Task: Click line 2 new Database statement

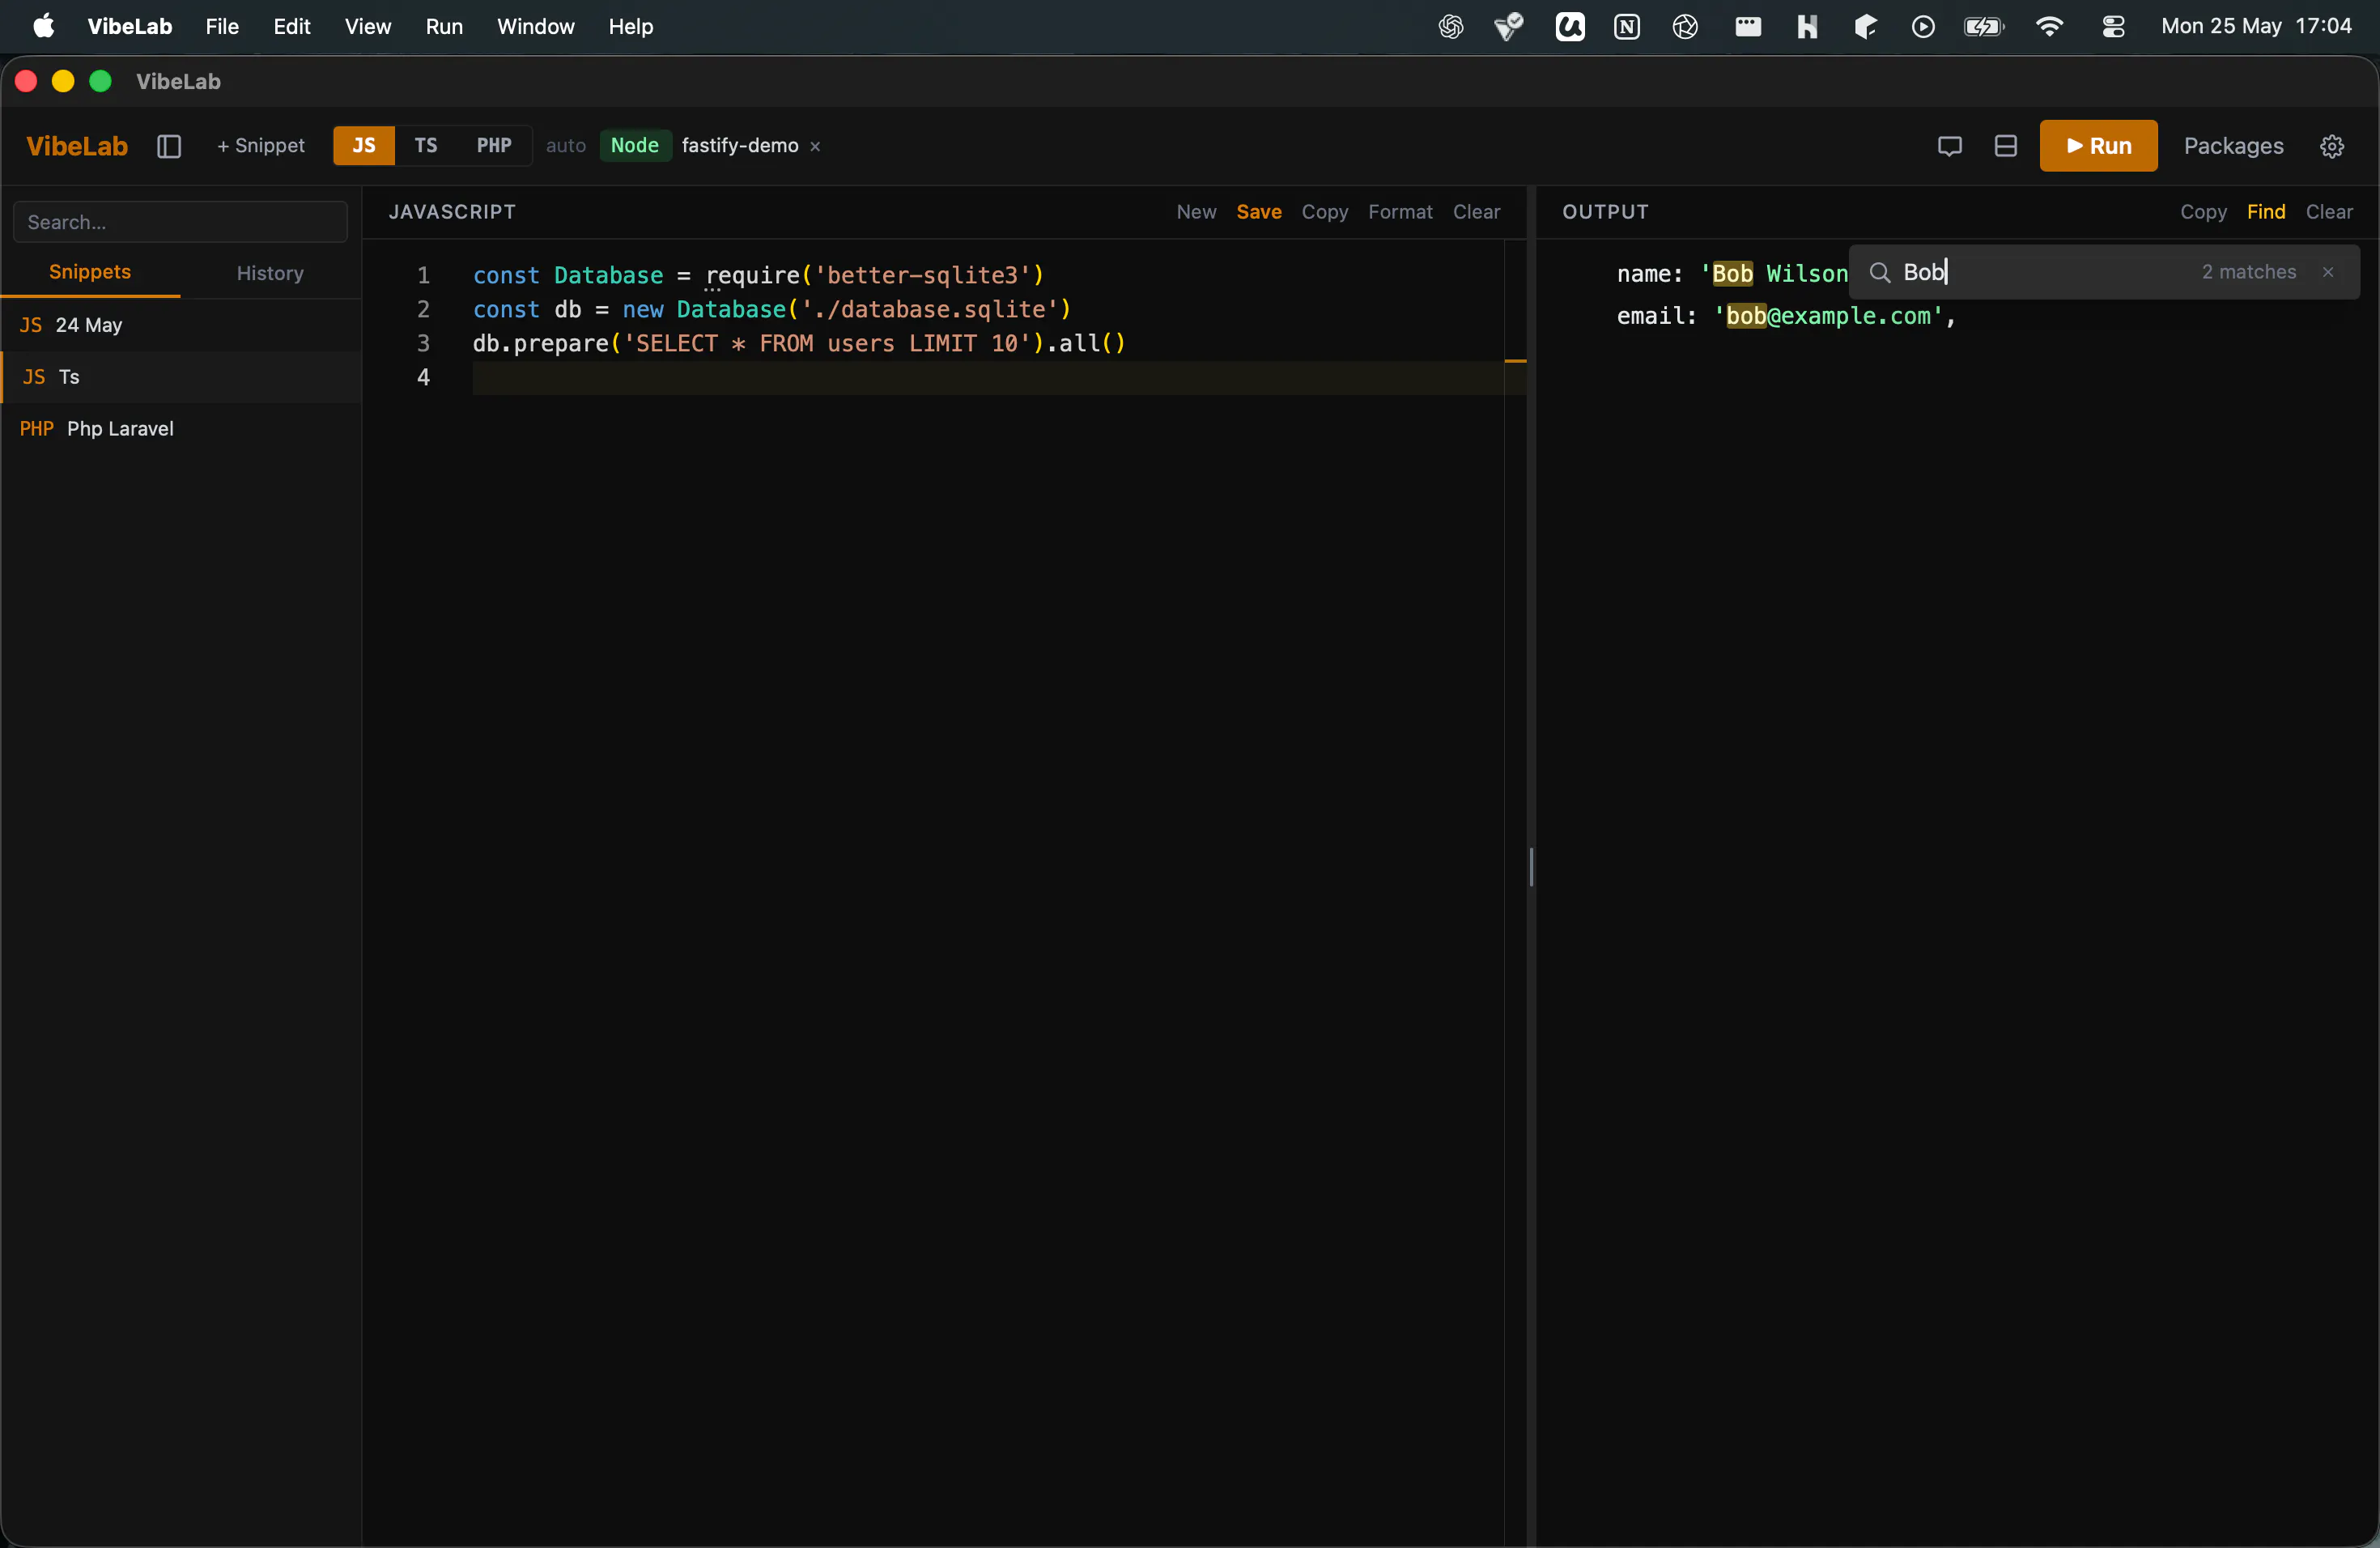Action: [x=772, y=309]
